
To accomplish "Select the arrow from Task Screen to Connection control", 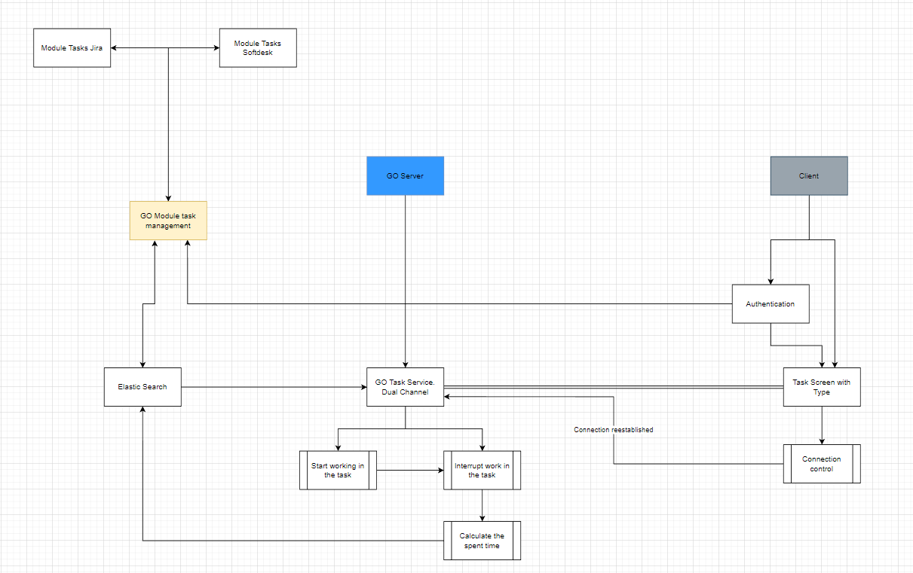I will click(x=821, y=425).
